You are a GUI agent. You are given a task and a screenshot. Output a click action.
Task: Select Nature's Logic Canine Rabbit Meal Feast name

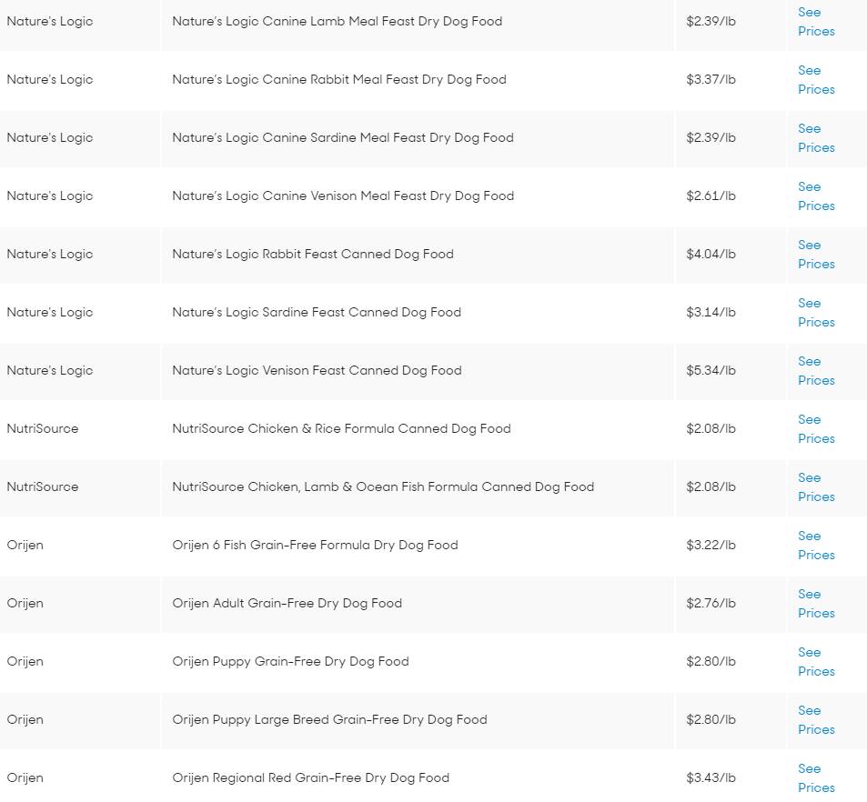tap(339, 80)
